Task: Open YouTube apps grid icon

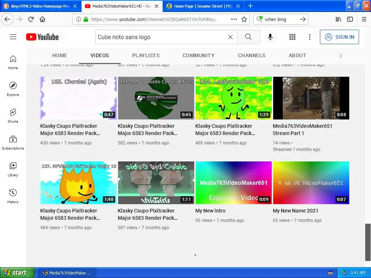Action: pos(292,37)
